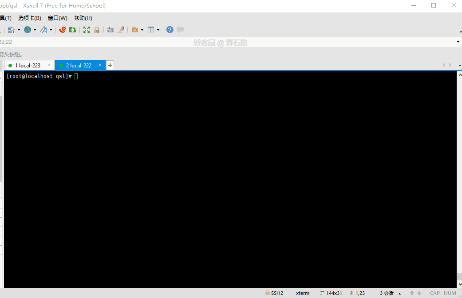Viewport: 462px width, 298px height.
Task: Click the NUM indicator
Action: [x=450, y=293]
